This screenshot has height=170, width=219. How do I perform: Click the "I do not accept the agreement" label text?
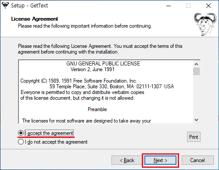pyautogui.click(x=56, y=142)
